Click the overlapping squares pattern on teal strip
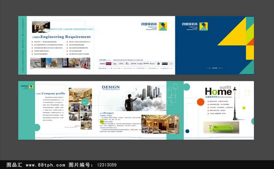The image size is (274, 169). point(172,94)
